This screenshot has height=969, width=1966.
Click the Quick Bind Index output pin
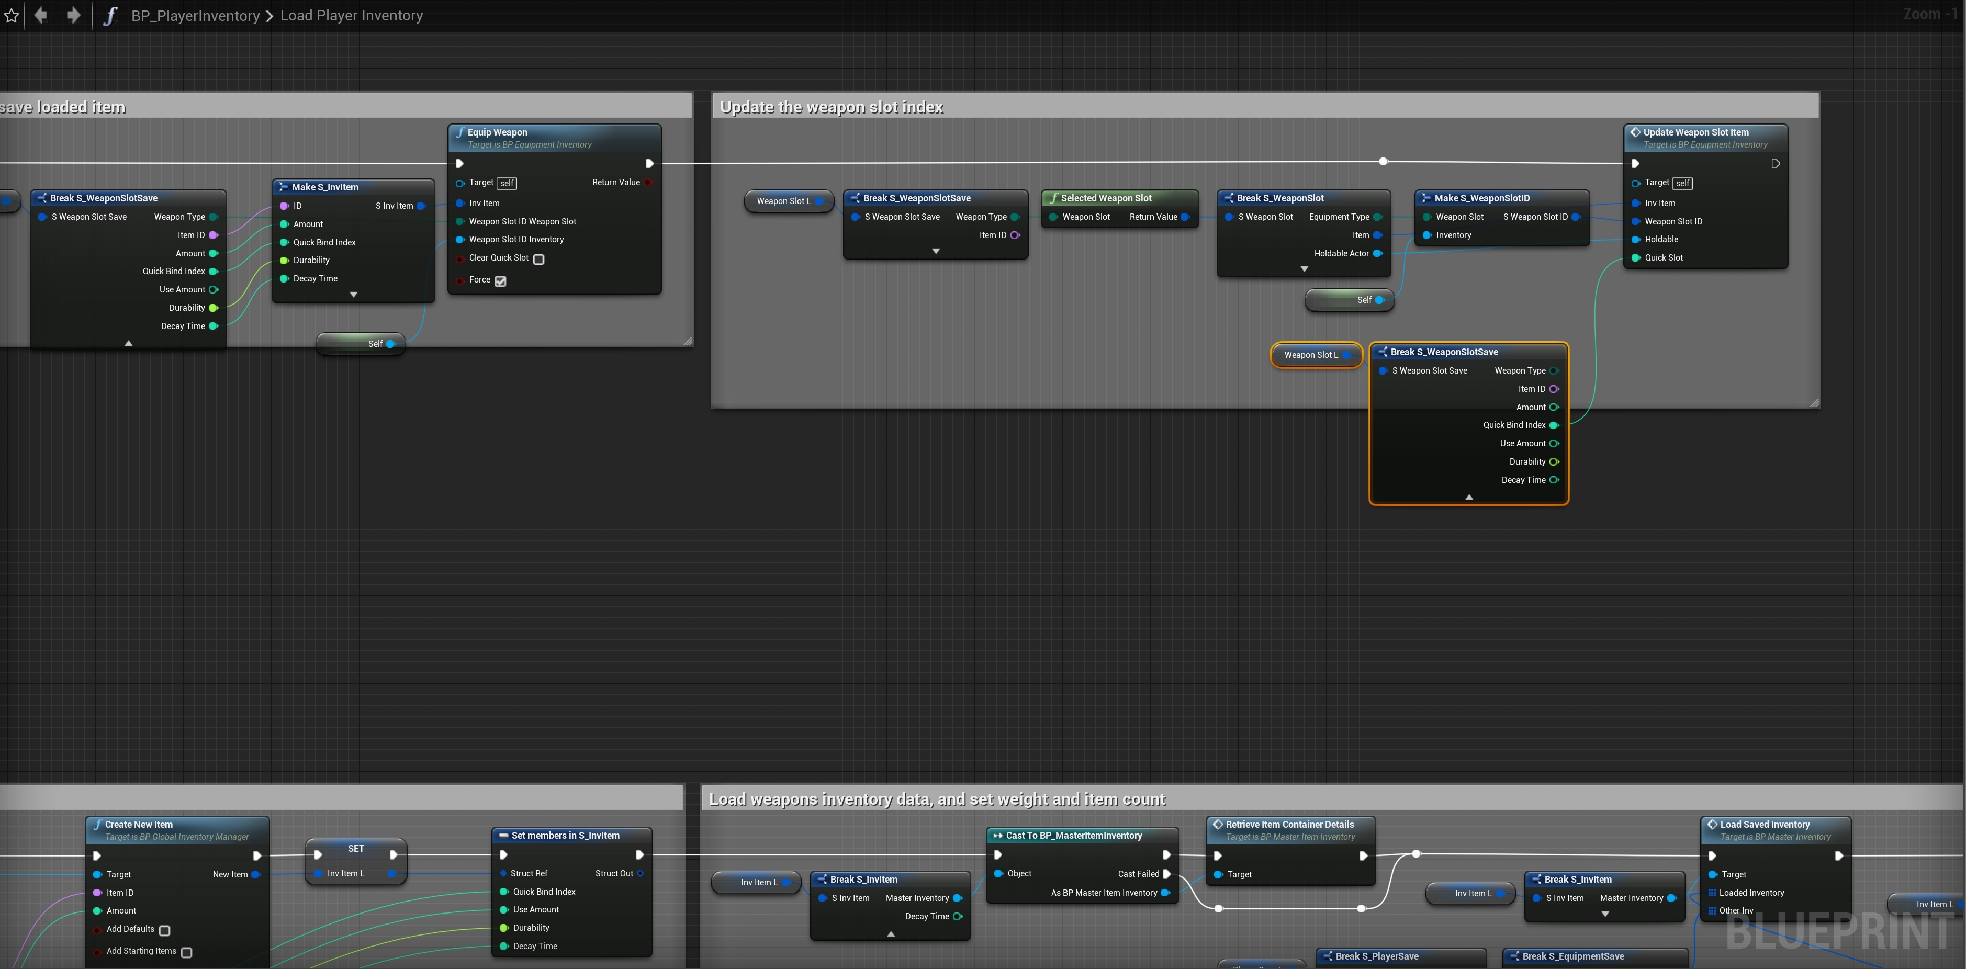pyautogui.click(x=1553, y=425)
